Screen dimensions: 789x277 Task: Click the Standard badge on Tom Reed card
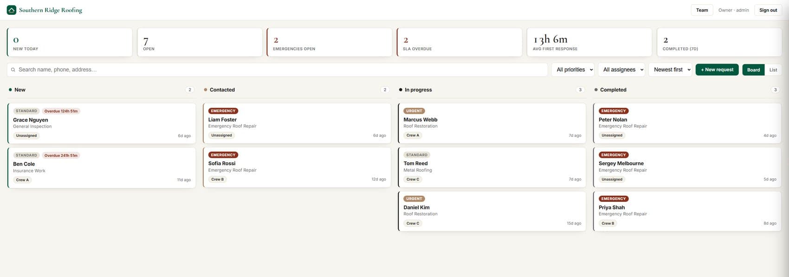point(417,155)
